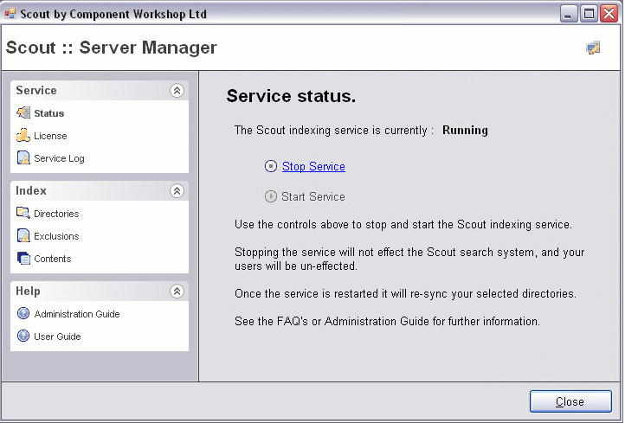The height and width of the screenshot is (423, 625).
Task: Click the Status icon in the Service panel
Action: 23,112
